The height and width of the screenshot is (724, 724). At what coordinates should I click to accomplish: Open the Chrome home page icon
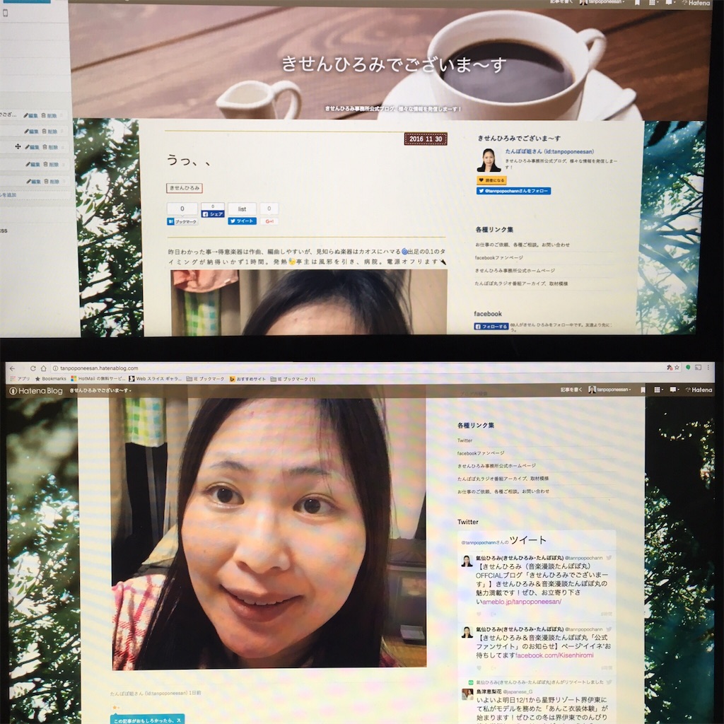coord(43,368)
